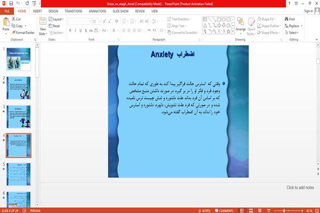Switch to the SLIDE SHOW tab
The image size is (320, 213).
pos(121,11)
